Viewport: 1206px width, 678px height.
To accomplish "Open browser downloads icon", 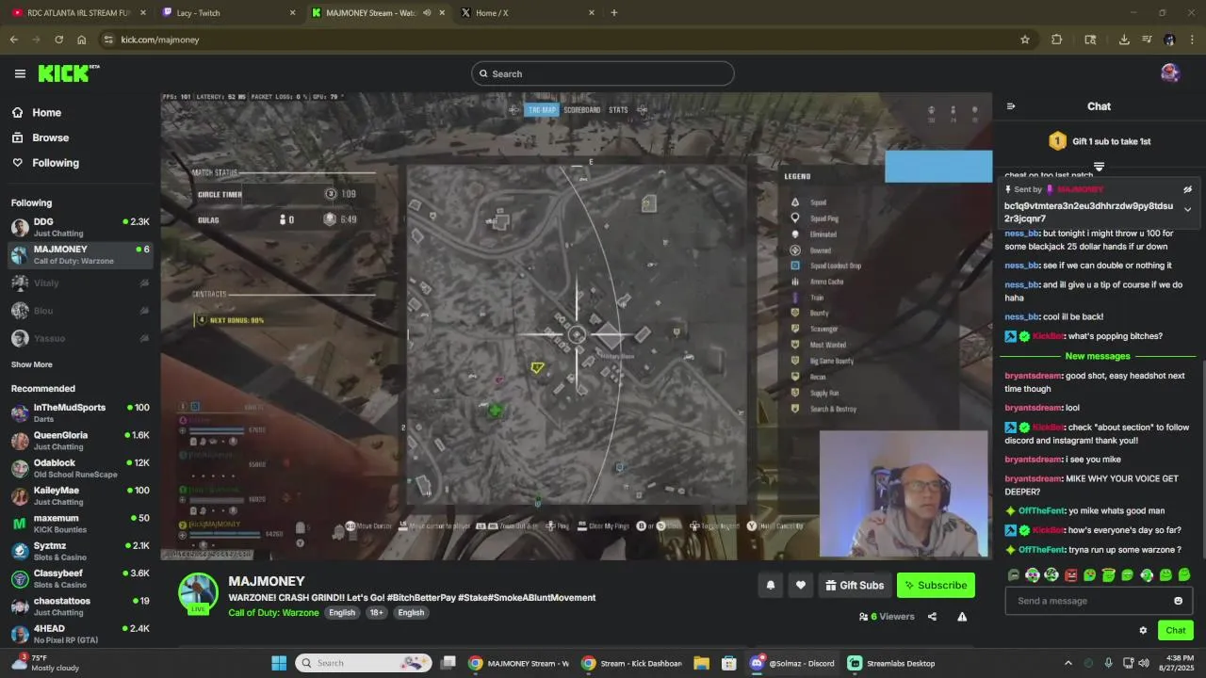I will coord(1124,40).
